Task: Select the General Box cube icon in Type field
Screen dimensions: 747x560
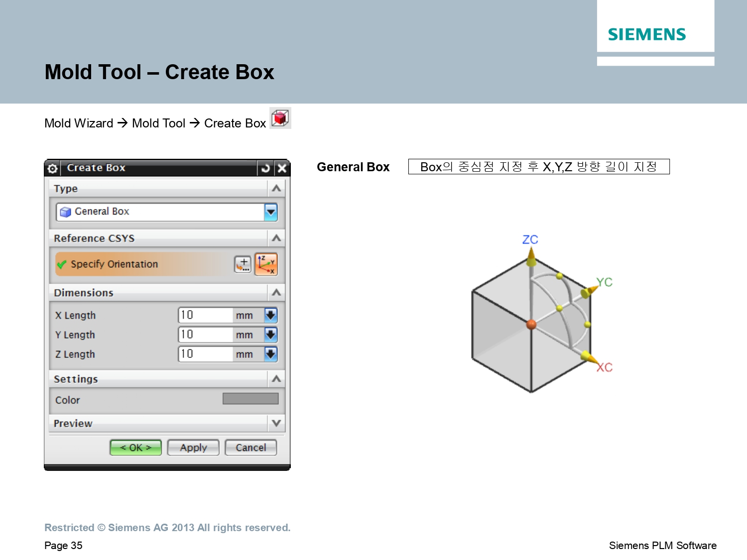Action: tap(65, 212)
